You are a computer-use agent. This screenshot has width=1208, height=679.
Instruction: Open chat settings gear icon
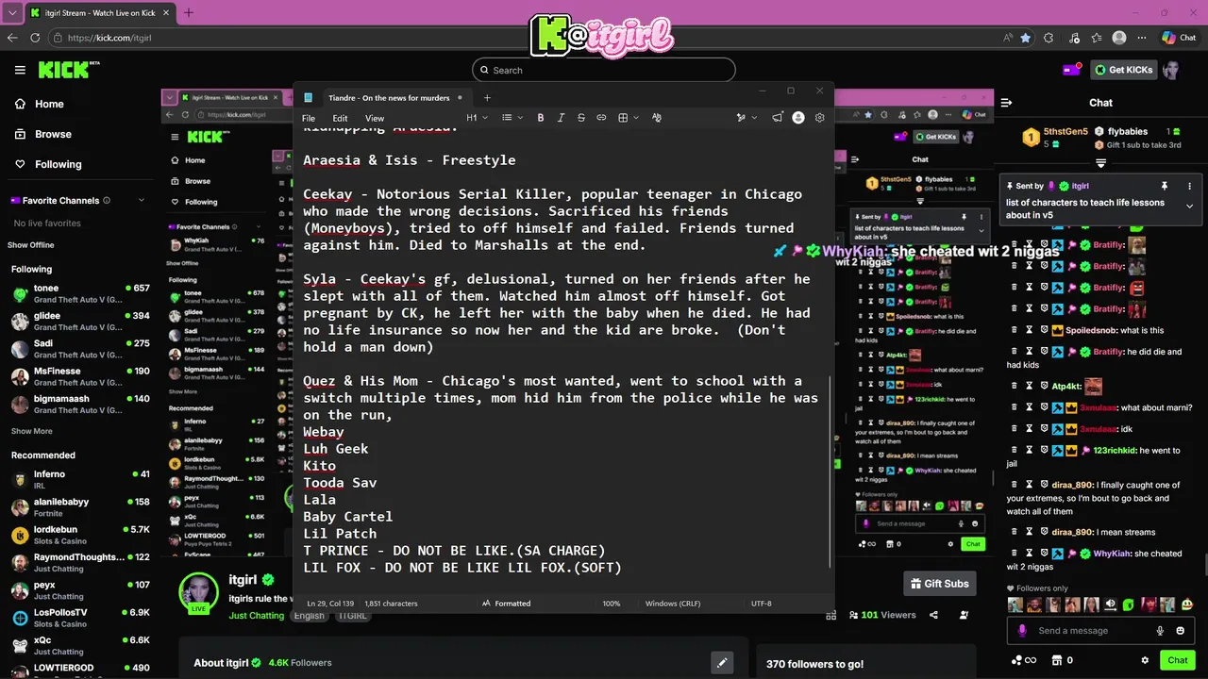1145,660
